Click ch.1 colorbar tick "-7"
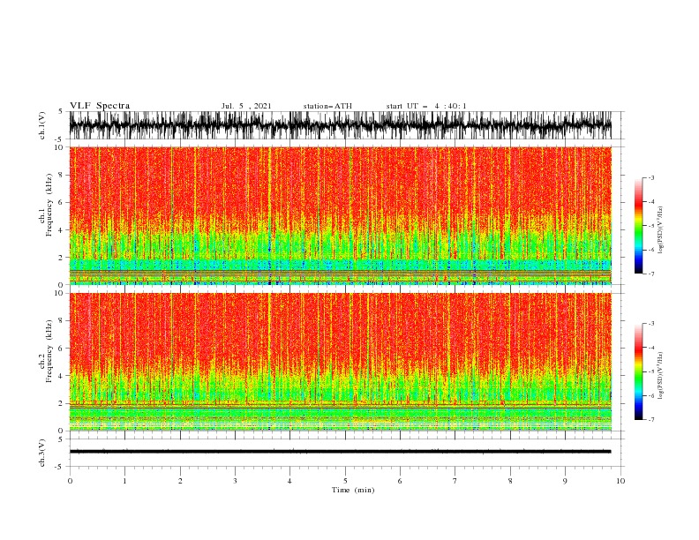Viewport: 699px width, 540px height. (651, 274)
